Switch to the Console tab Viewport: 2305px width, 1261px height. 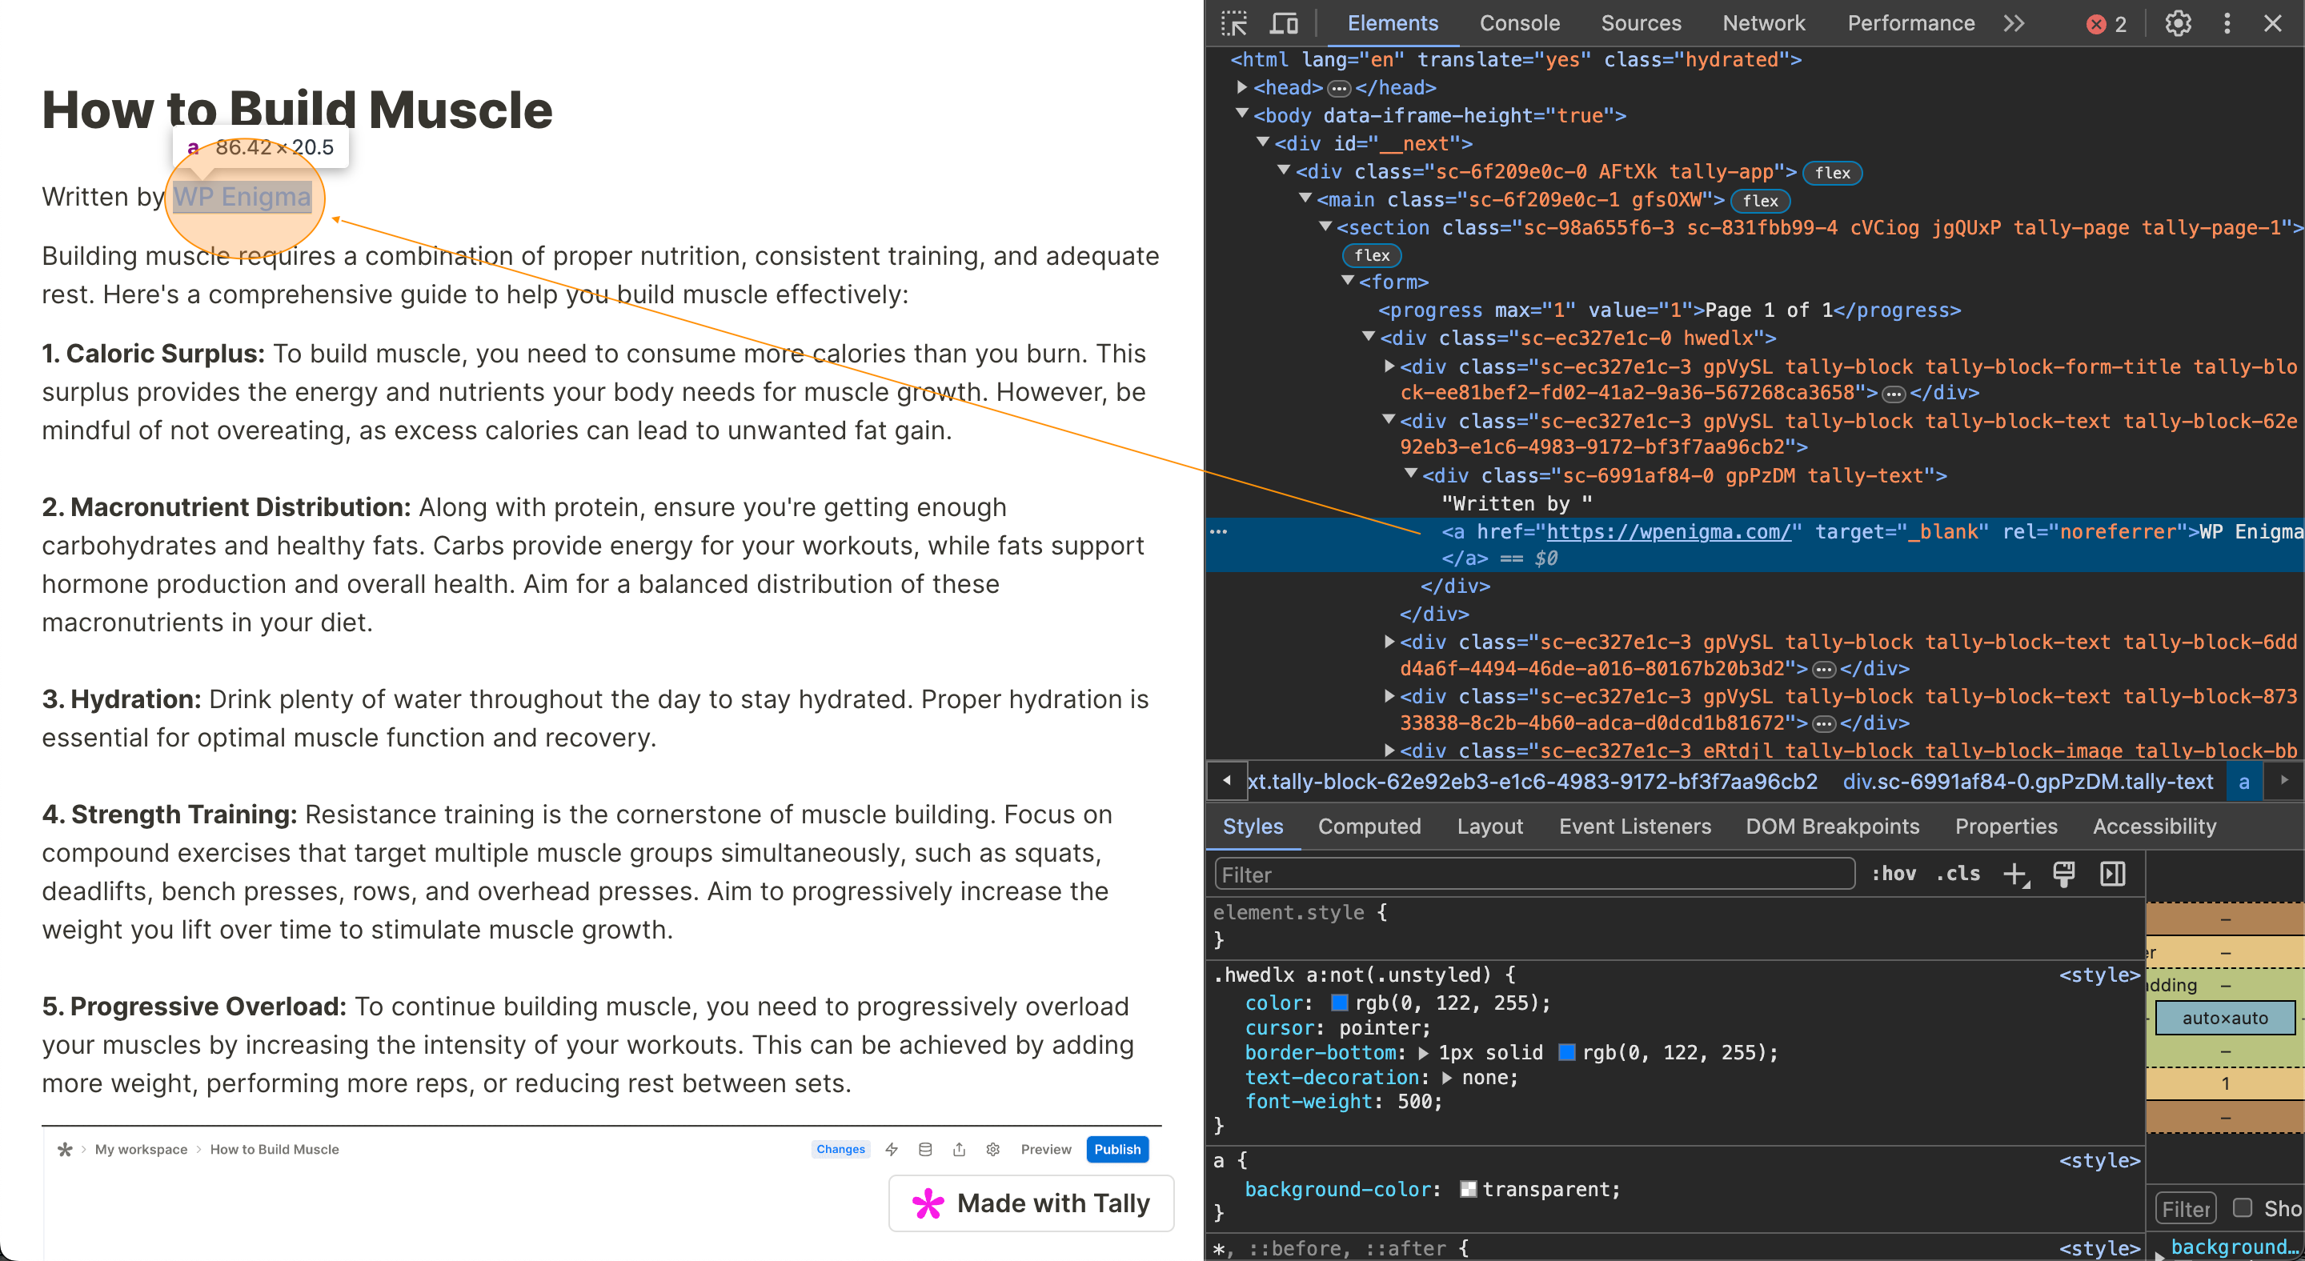click(1519, 23)
